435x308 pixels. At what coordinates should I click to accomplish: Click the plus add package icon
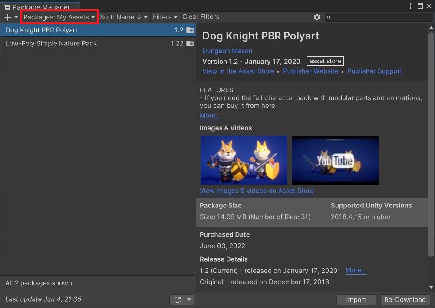8,17
